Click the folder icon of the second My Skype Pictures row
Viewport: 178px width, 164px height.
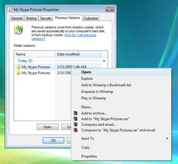tap(18, 73)
